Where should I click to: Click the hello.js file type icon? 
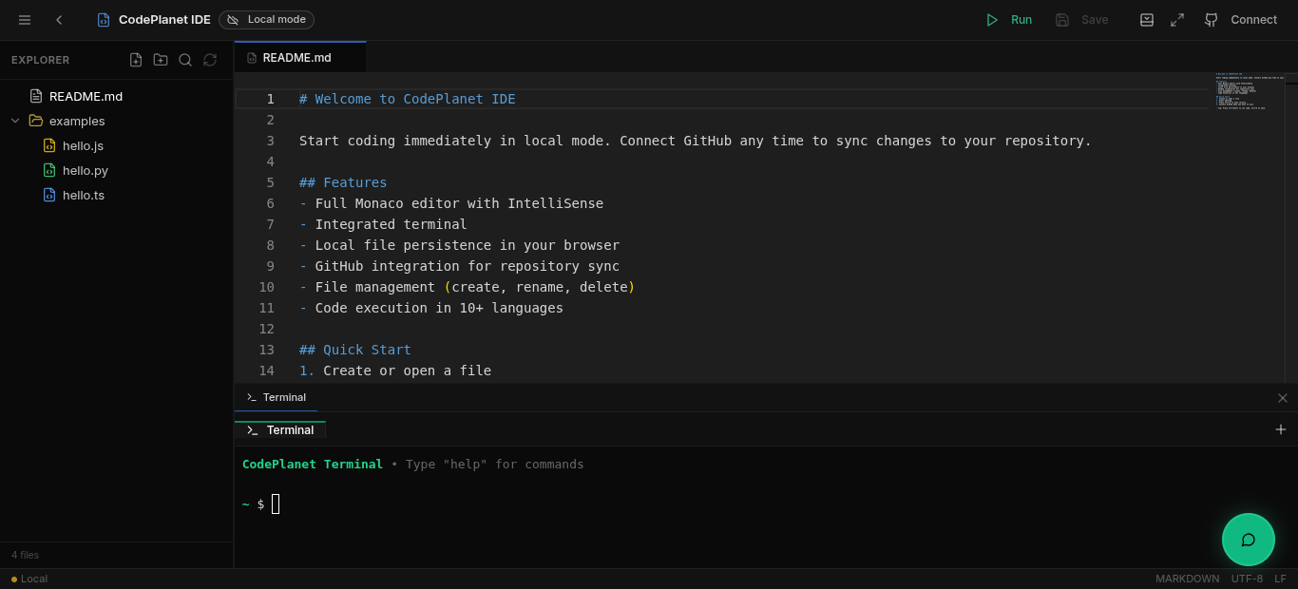tap(49, 145)
